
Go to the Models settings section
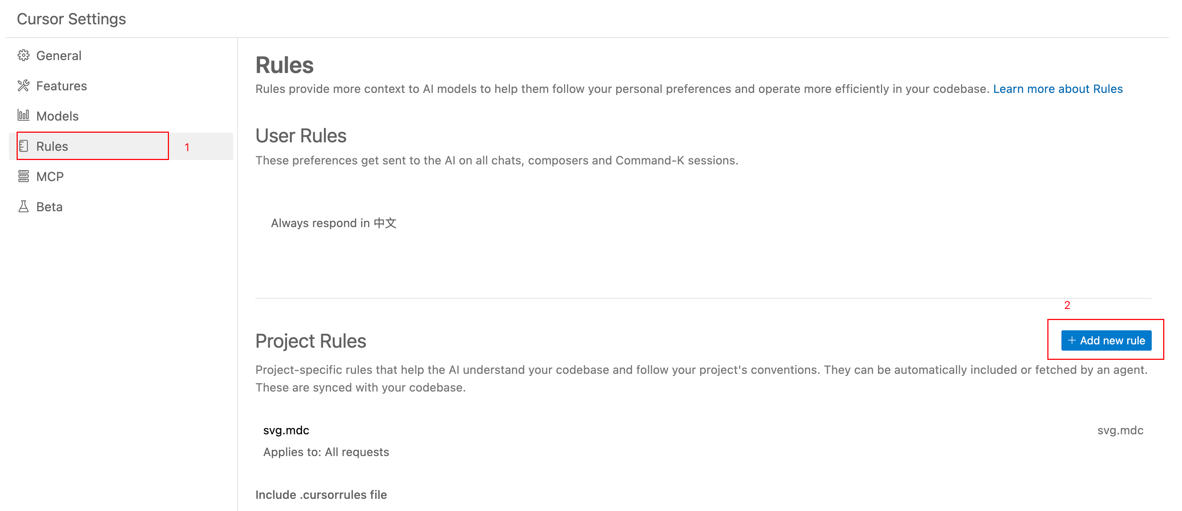pos(57,116)
